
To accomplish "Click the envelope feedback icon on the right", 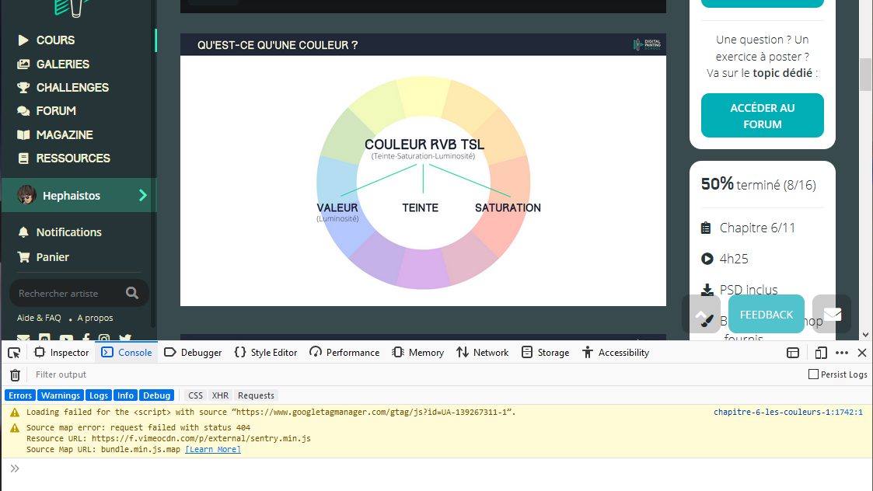I will pos(832,313).
